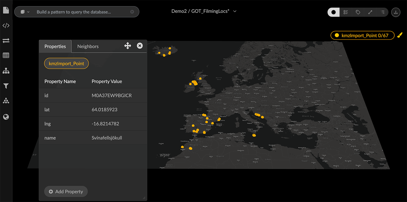Click the paintbrush style icon

coord(400,35)
